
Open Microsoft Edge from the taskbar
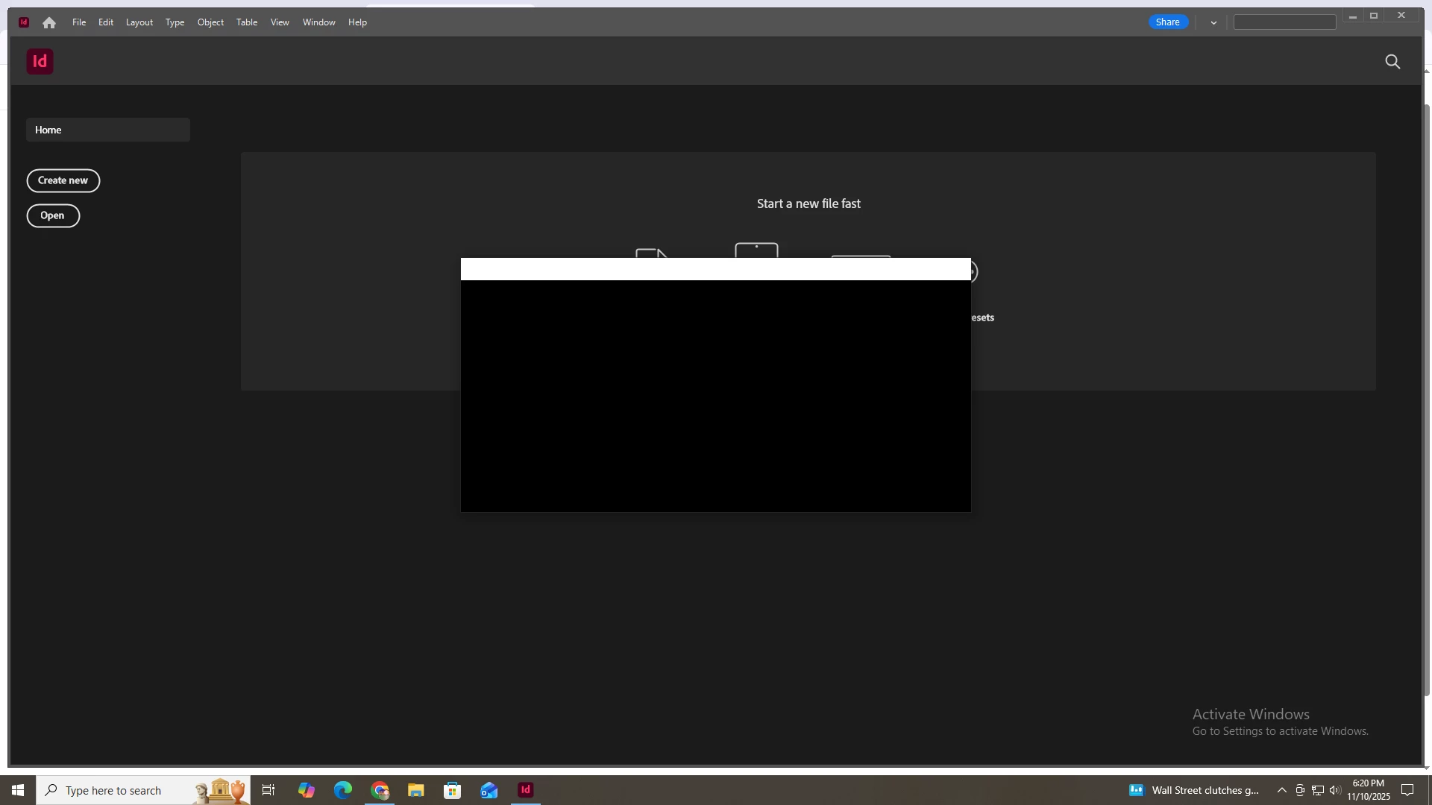pos(342,790)
